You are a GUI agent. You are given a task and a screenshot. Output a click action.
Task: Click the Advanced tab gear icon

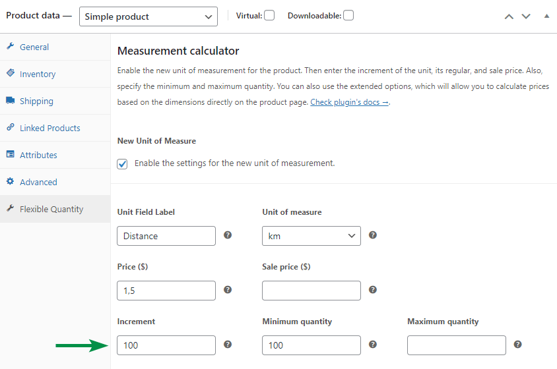[x=11, y=181]
